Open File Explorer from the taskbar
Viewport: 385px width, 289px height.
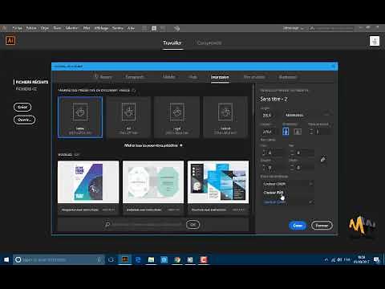(x=151, y=259)
